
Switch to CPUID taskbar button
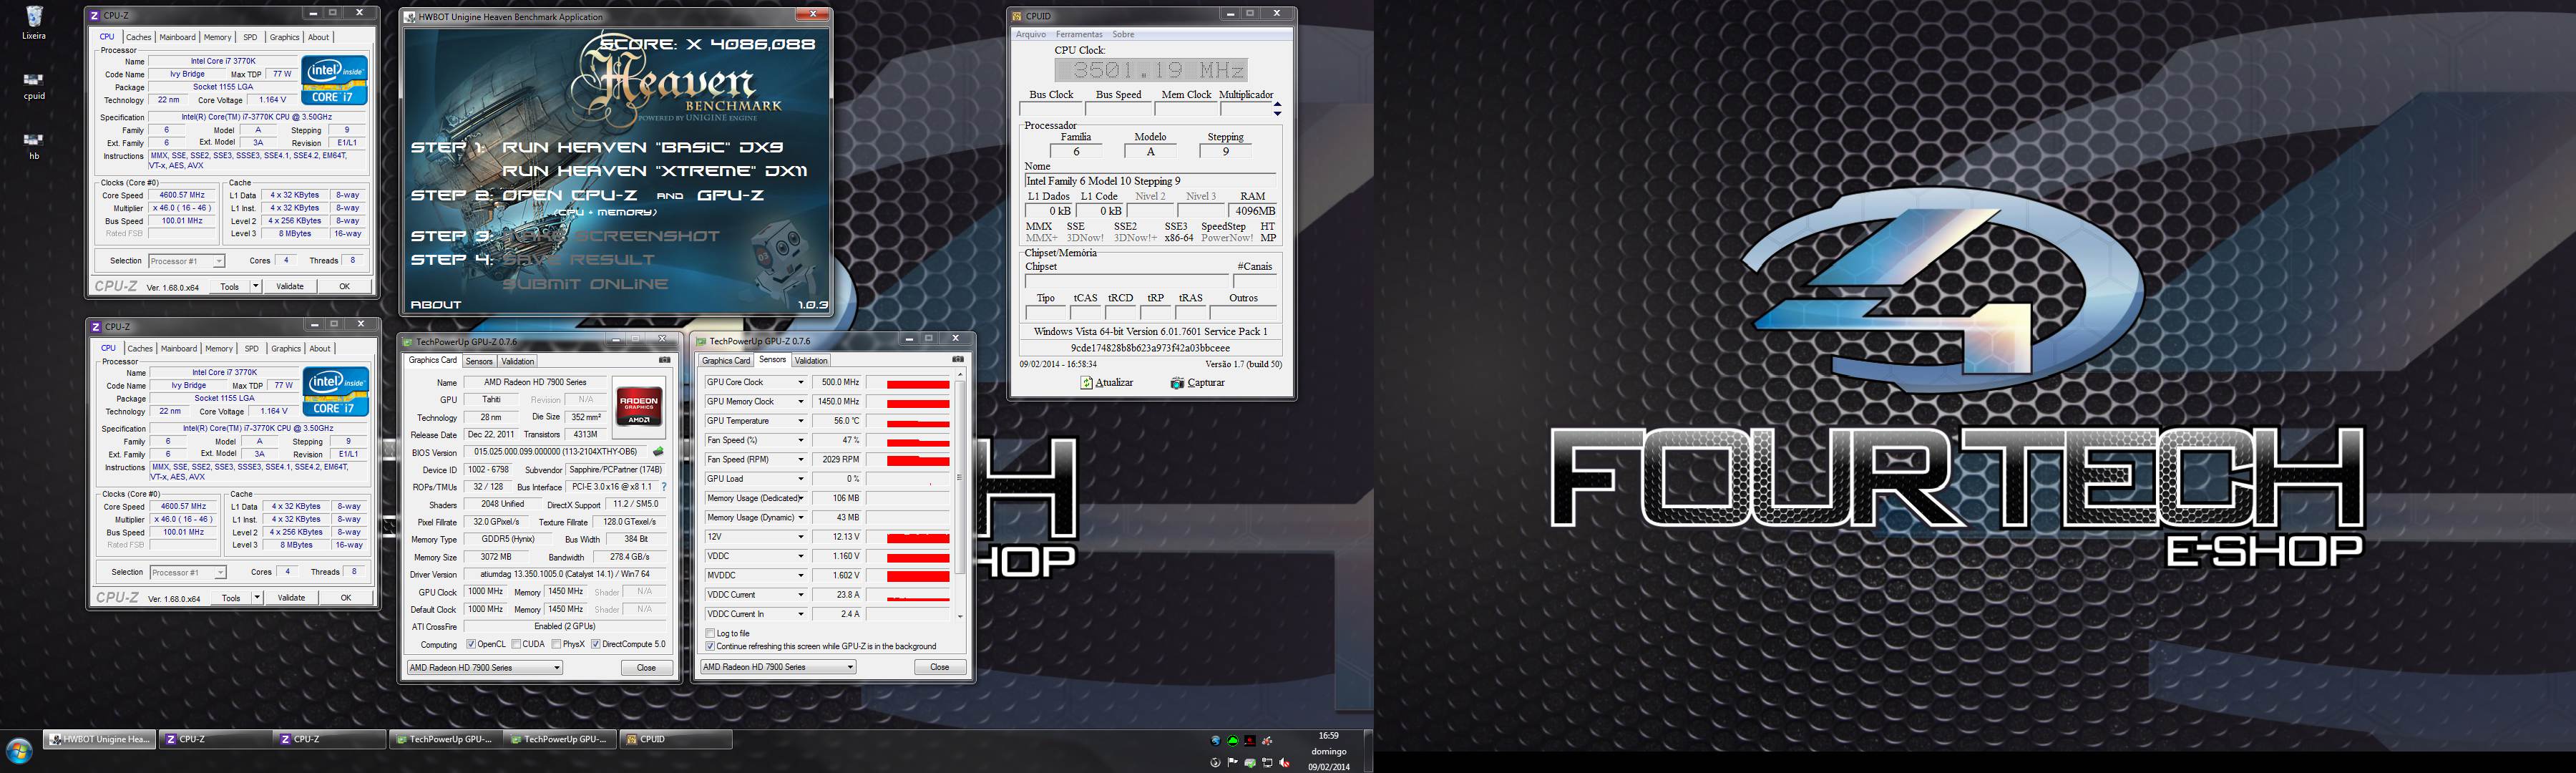point(675,740)
